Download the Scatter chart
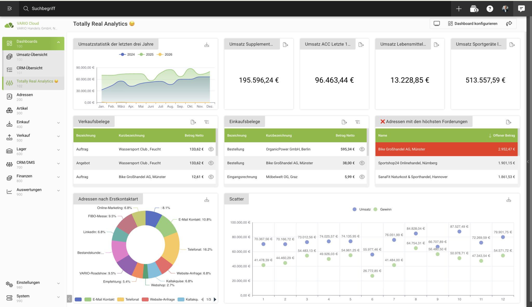This screenshot has width=532, height=307. tap(509, 200)
